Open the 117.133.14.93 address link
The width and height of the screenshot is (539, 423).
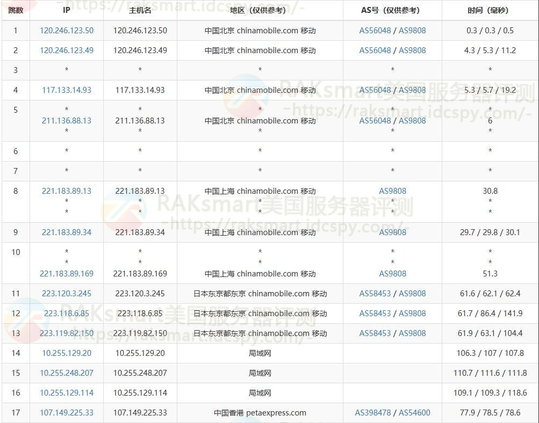pyautogui.click(x=67, y=90)
